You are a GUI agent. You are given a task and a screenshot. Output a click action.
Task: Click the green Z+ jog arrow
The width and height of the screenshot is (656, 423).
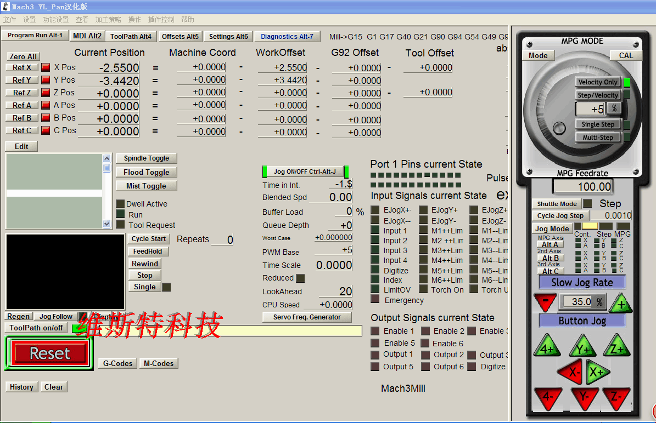click(616, 346)
